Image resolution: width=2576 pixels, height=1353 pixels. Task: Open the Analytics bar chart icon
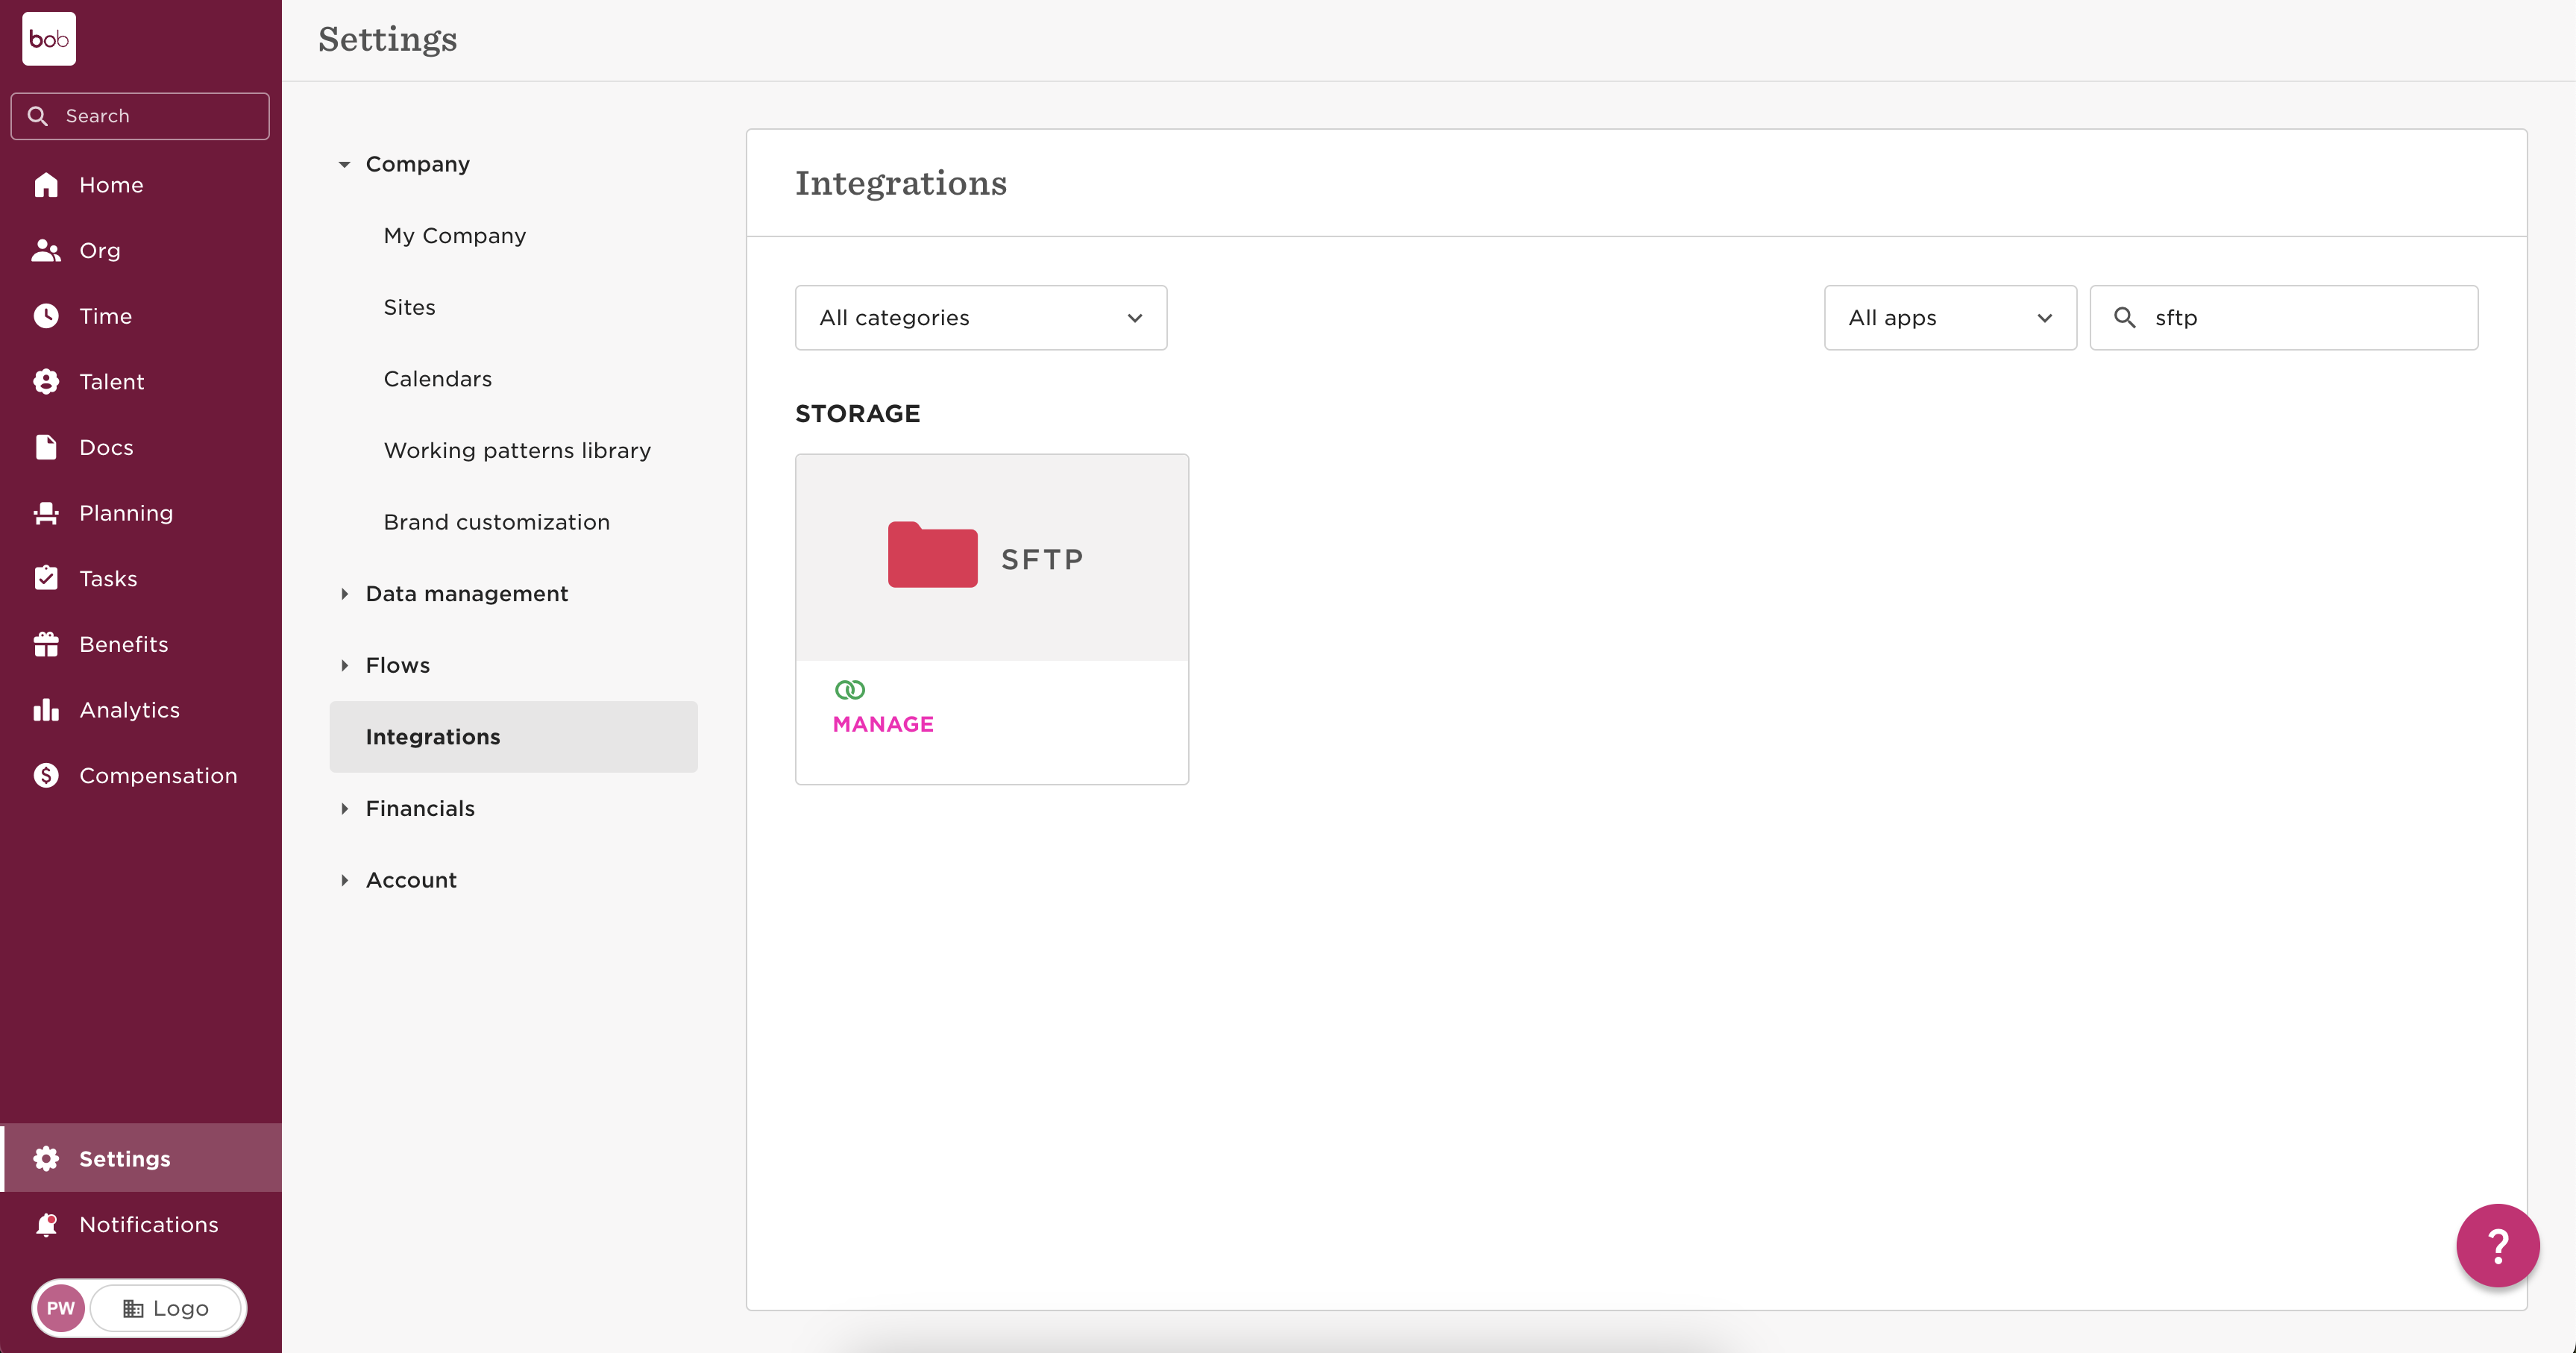click(x=46, y=710)
